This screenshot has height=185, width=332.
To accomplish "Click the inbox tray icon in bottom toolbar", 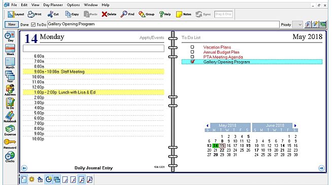I will [x=40, y=179].
